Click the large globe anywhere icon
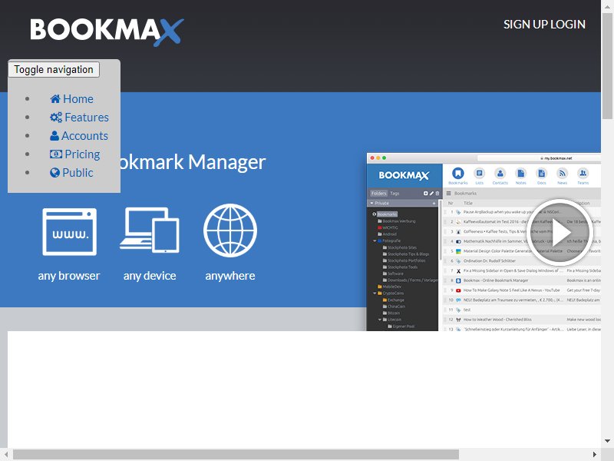 click(x=230, y=230)
